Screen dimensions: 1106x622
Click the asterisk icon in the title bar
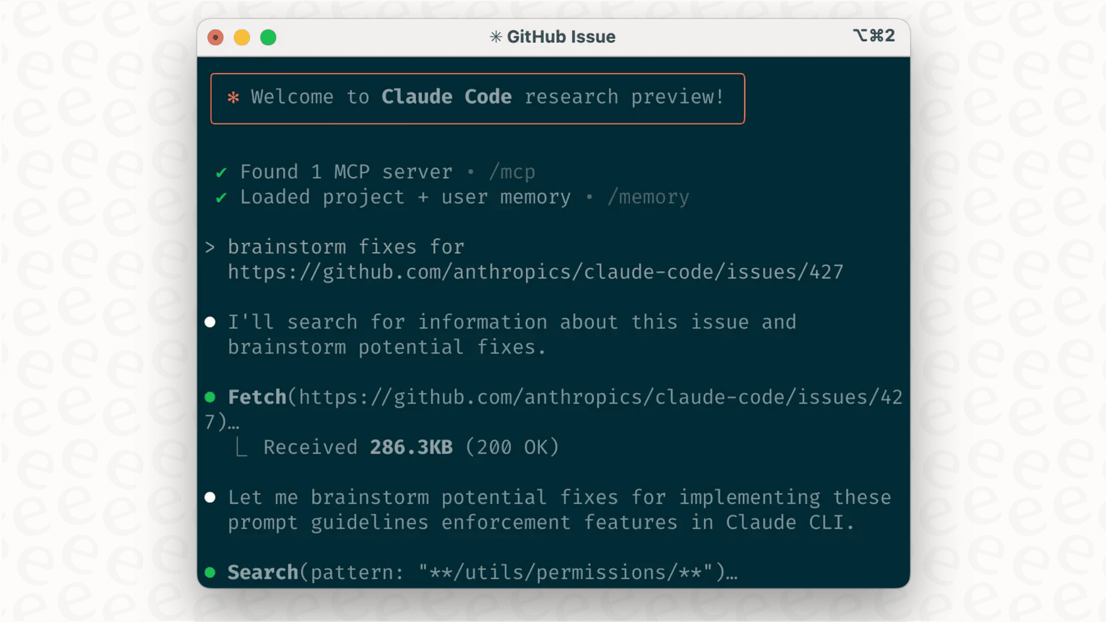coord(495,37)
